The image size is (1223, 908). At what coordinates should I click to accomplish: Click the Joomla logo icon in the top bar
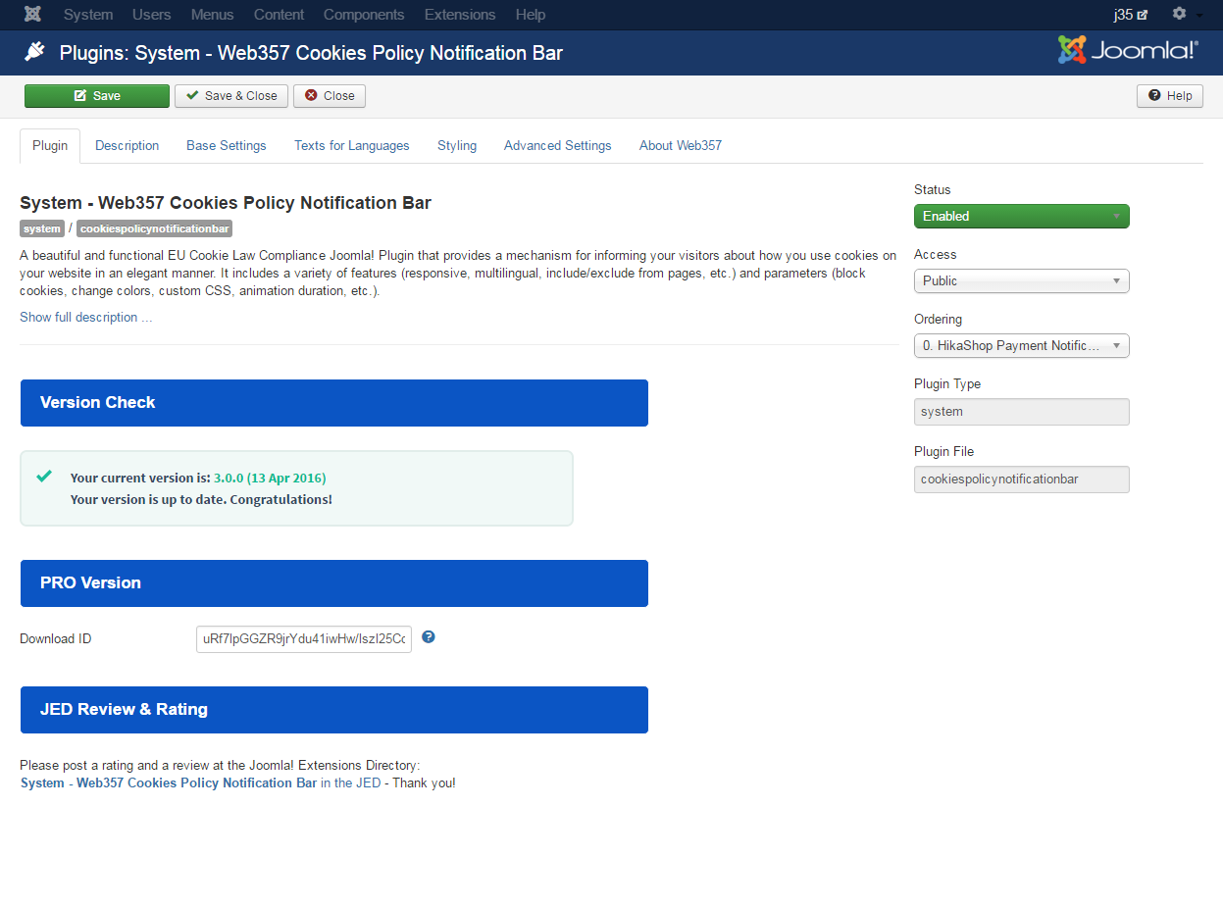[x=32, y=15]
